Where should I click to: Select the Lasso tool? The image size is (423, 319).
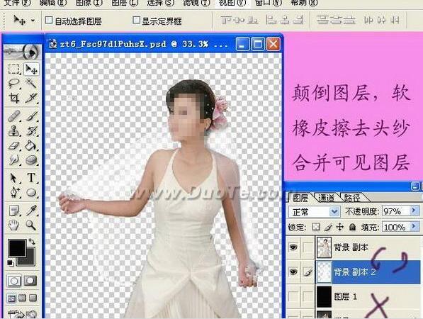click(x=13, y=84)
